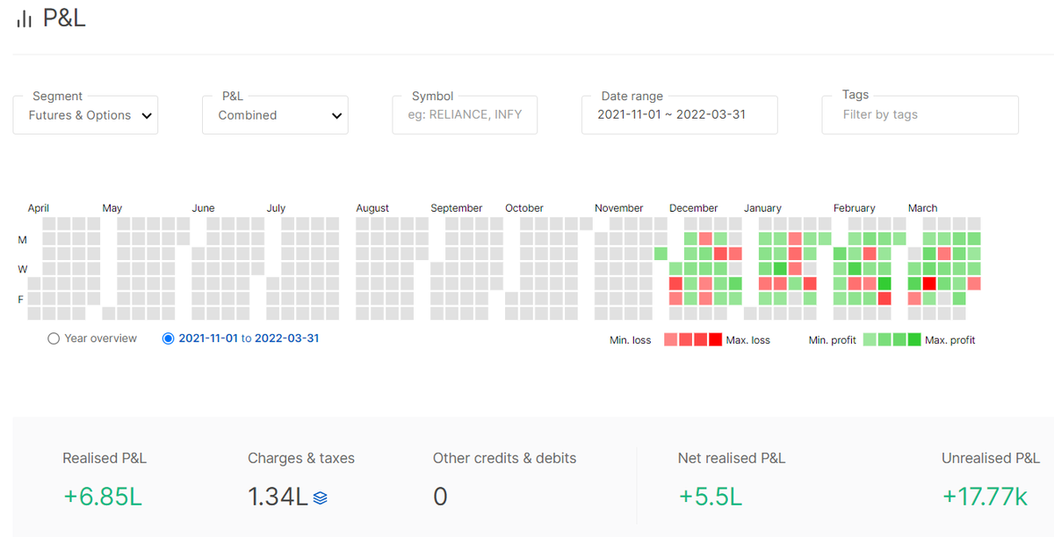Click the Charges & taxes value 1.34L
Screen dimensions: 1054x537
[278, 497]
